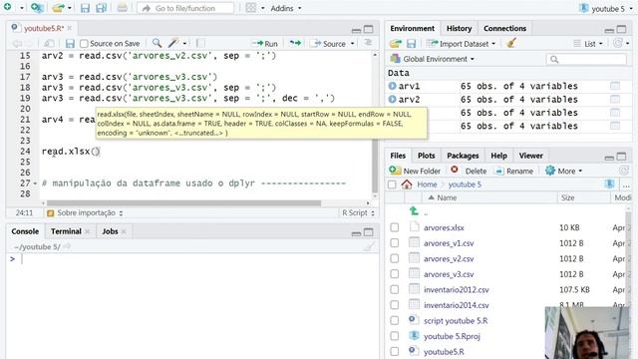Image resolution: width=638 pixels, height=359 pixels.
Task: Check select-all box in Files header
Action: click(392, 184)
